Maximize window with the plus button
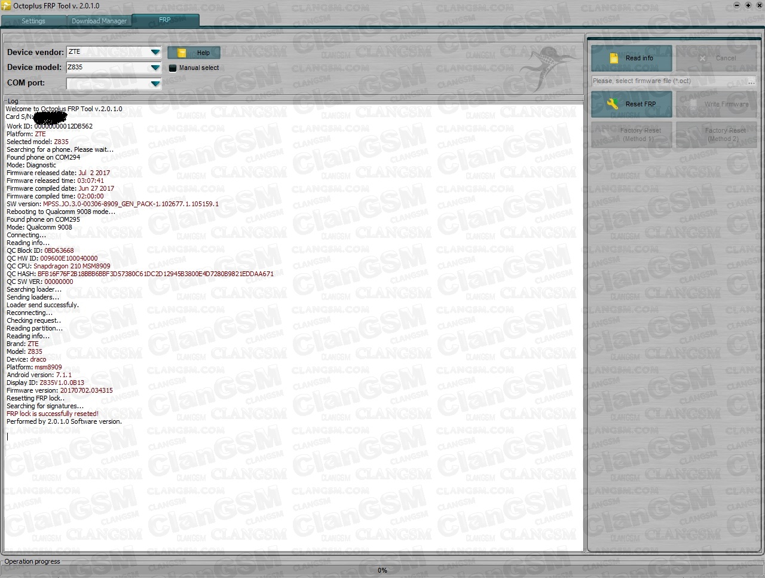Viewport: 765px width, 578px height. (x=748, y=5)
